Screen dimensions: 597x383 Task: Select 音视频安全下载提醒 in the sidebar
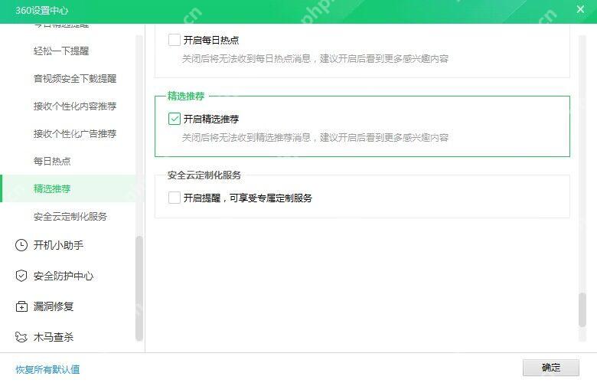tap(75, 78)
